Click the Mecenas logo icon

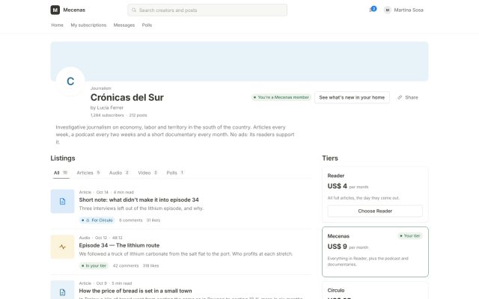tap(55, 10)
